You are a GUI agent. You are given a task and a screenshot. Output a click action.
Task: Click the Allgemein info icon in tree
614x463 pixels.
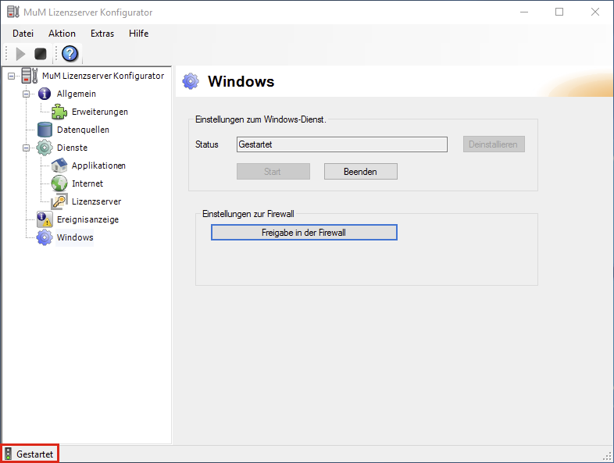(x=45, y=94)
